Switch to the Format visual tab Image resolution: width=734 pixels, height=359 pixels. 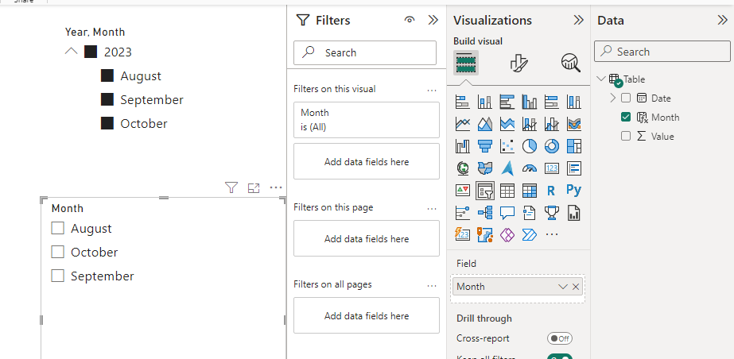point(518,63)
